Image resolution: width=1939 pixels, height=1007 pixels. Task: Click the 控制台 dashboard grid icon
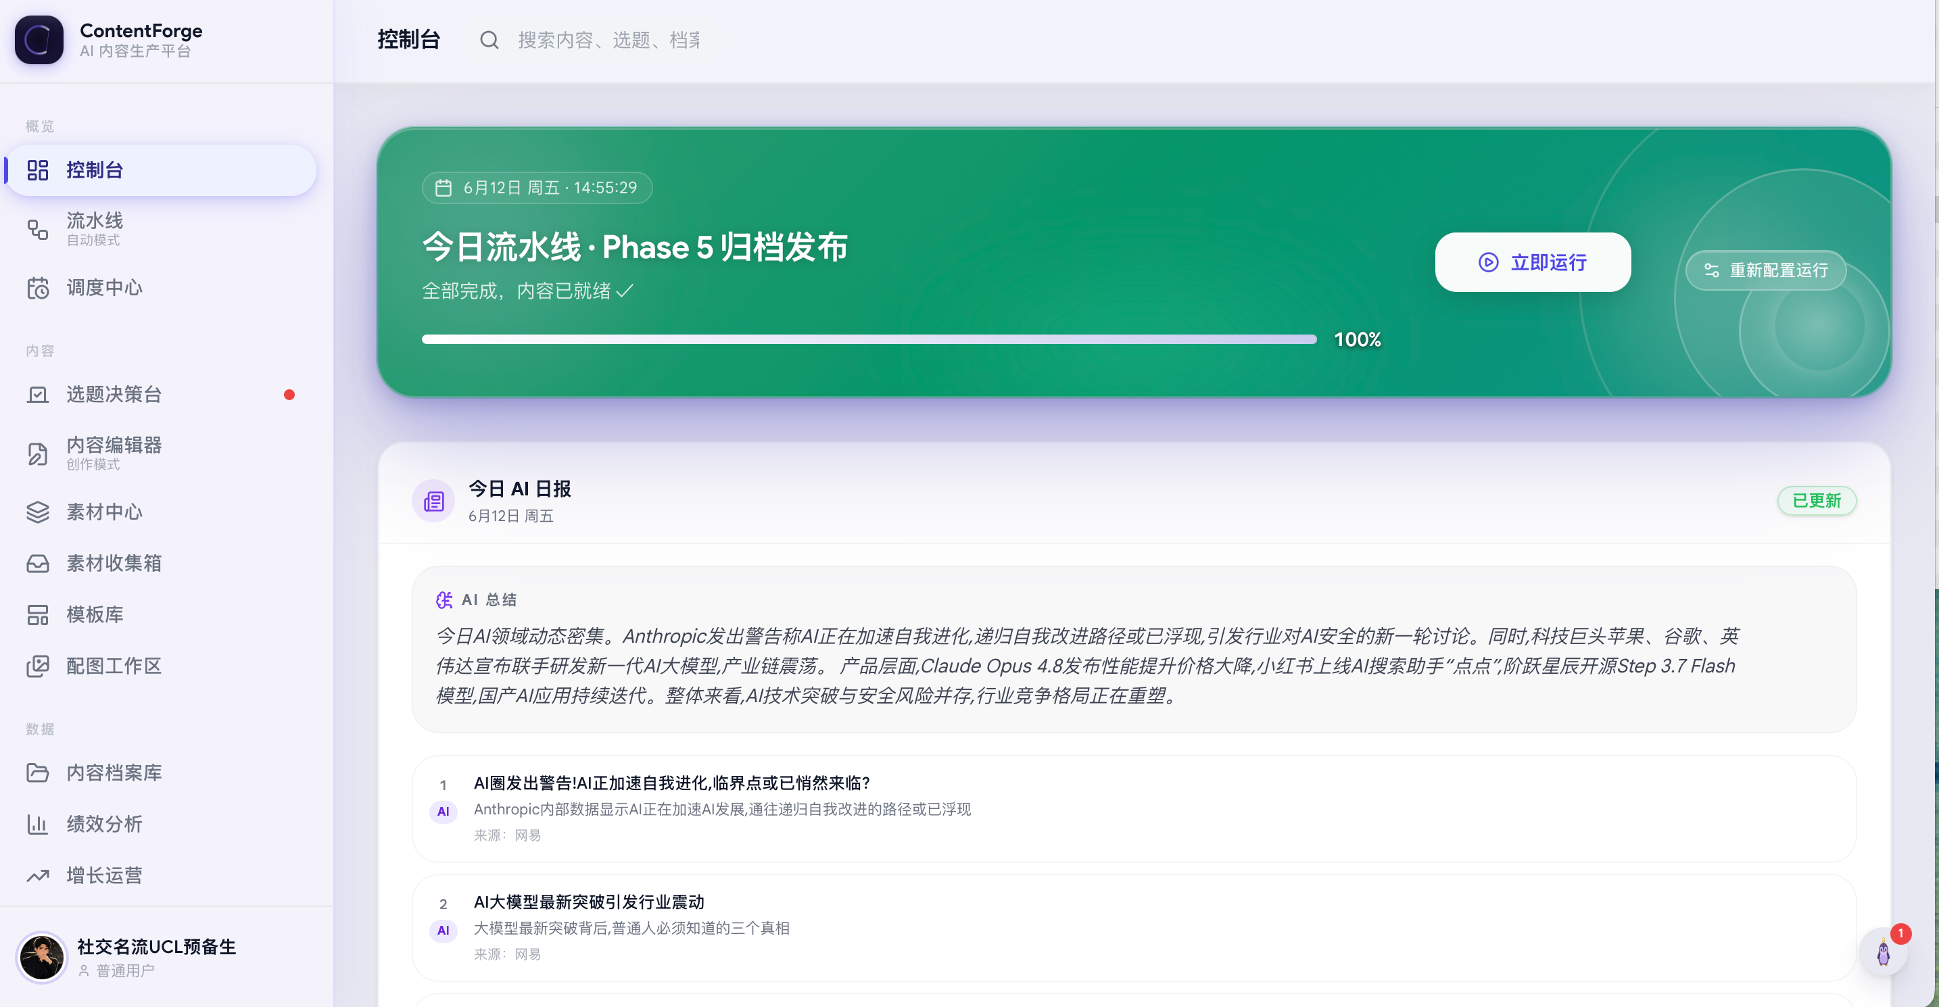38,170
